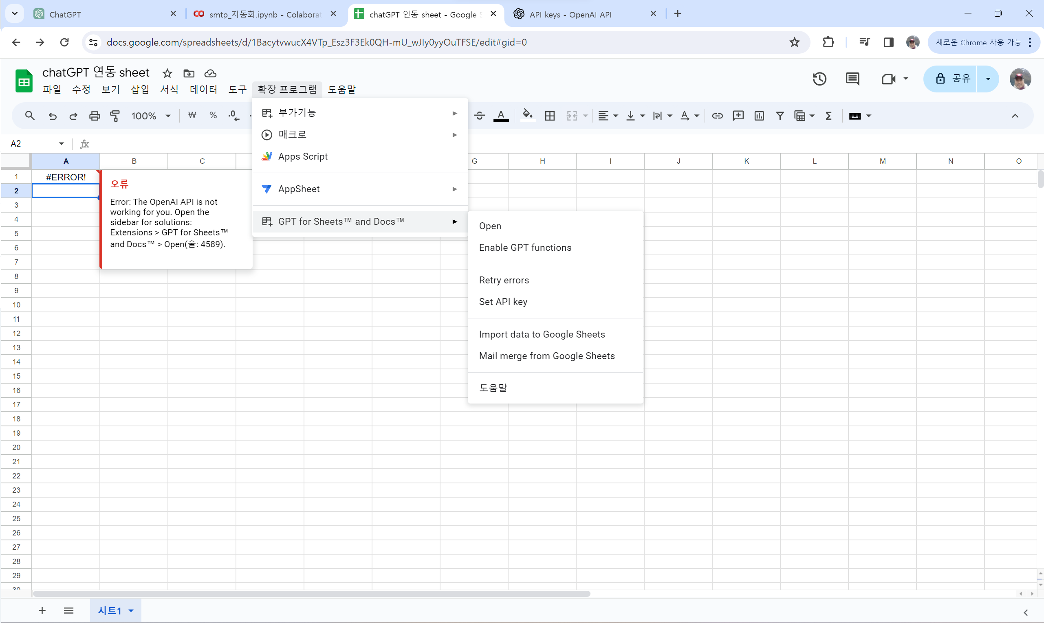Redo the last action
The width and height of the screenshot is (1044, 623).
pyautogui.click(x=73, y=116)
